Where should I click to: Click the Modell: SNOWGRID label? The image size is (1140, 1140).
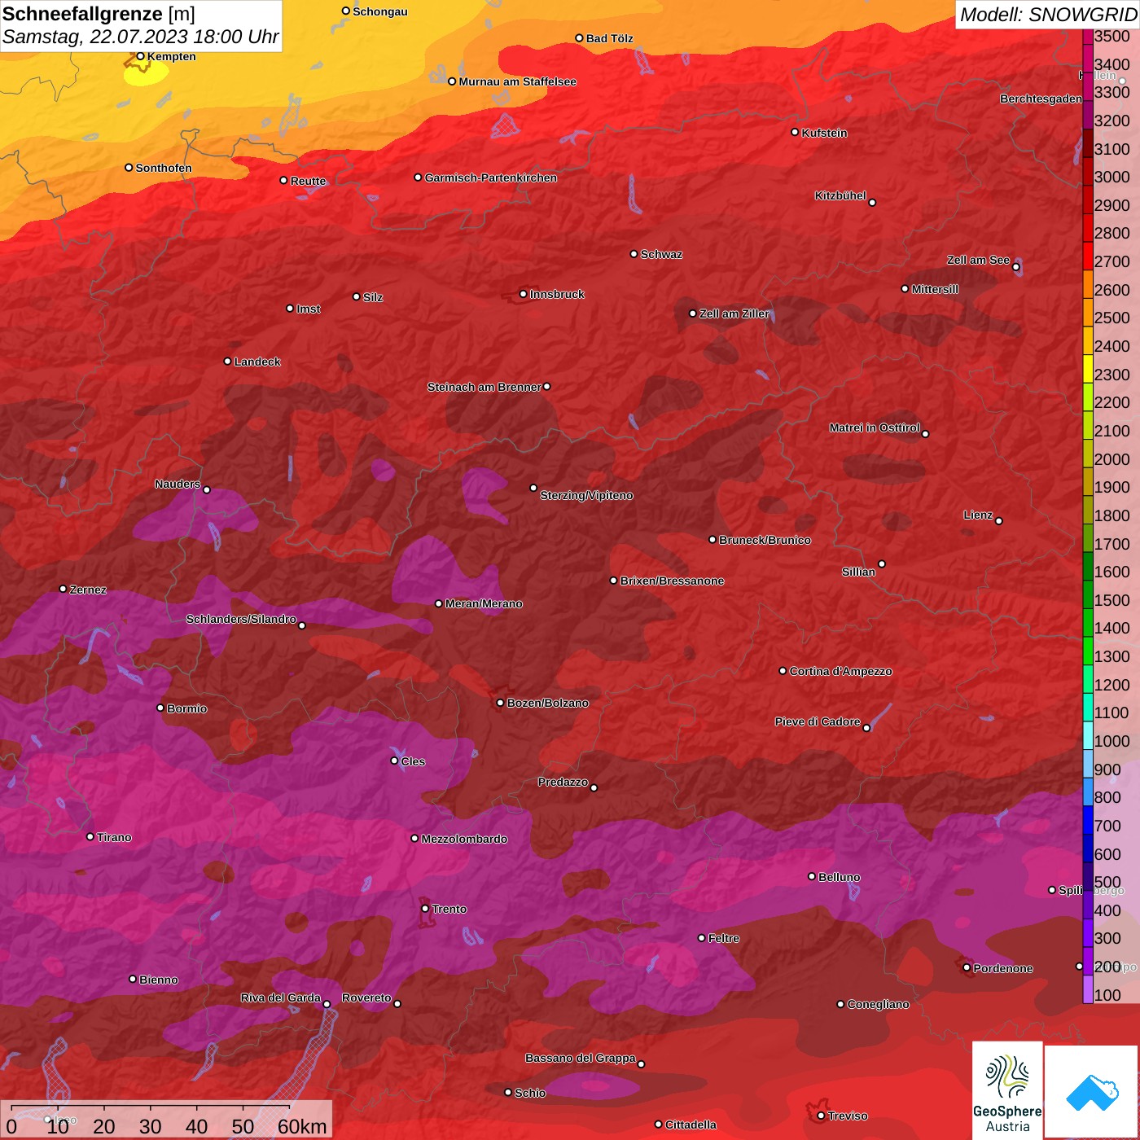pos(1048,14)
